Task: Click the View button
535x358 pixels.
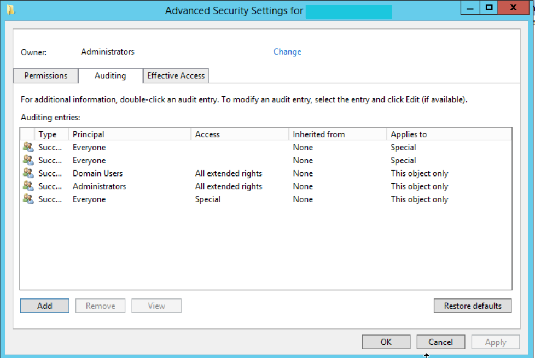Action: (156, 306)
